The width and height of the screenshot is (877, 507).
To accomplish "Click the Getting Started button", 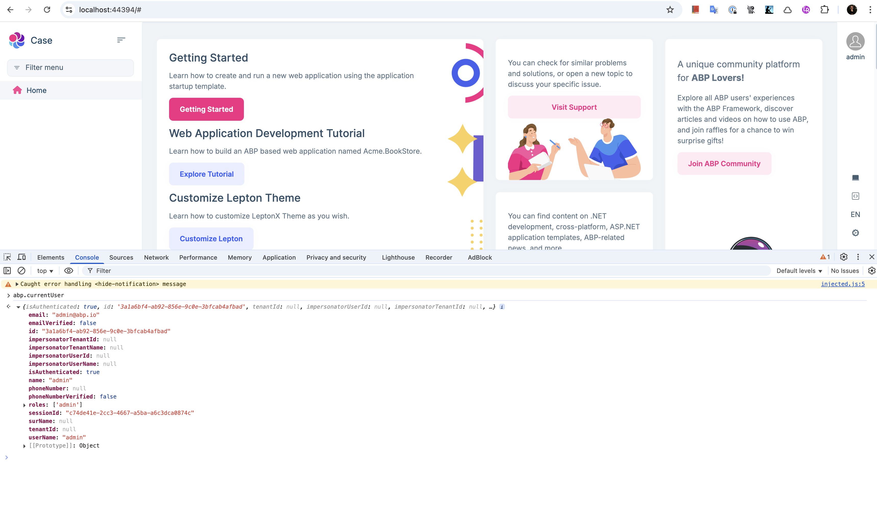I will [x=206, y=109].
